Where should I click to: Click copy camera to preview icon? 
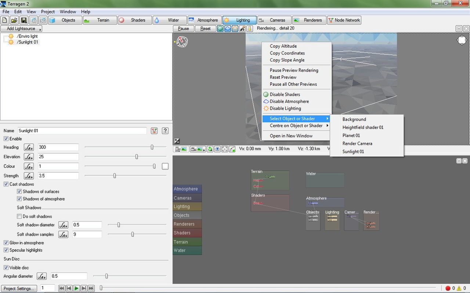pyautogui.click(x=181, y=149)
